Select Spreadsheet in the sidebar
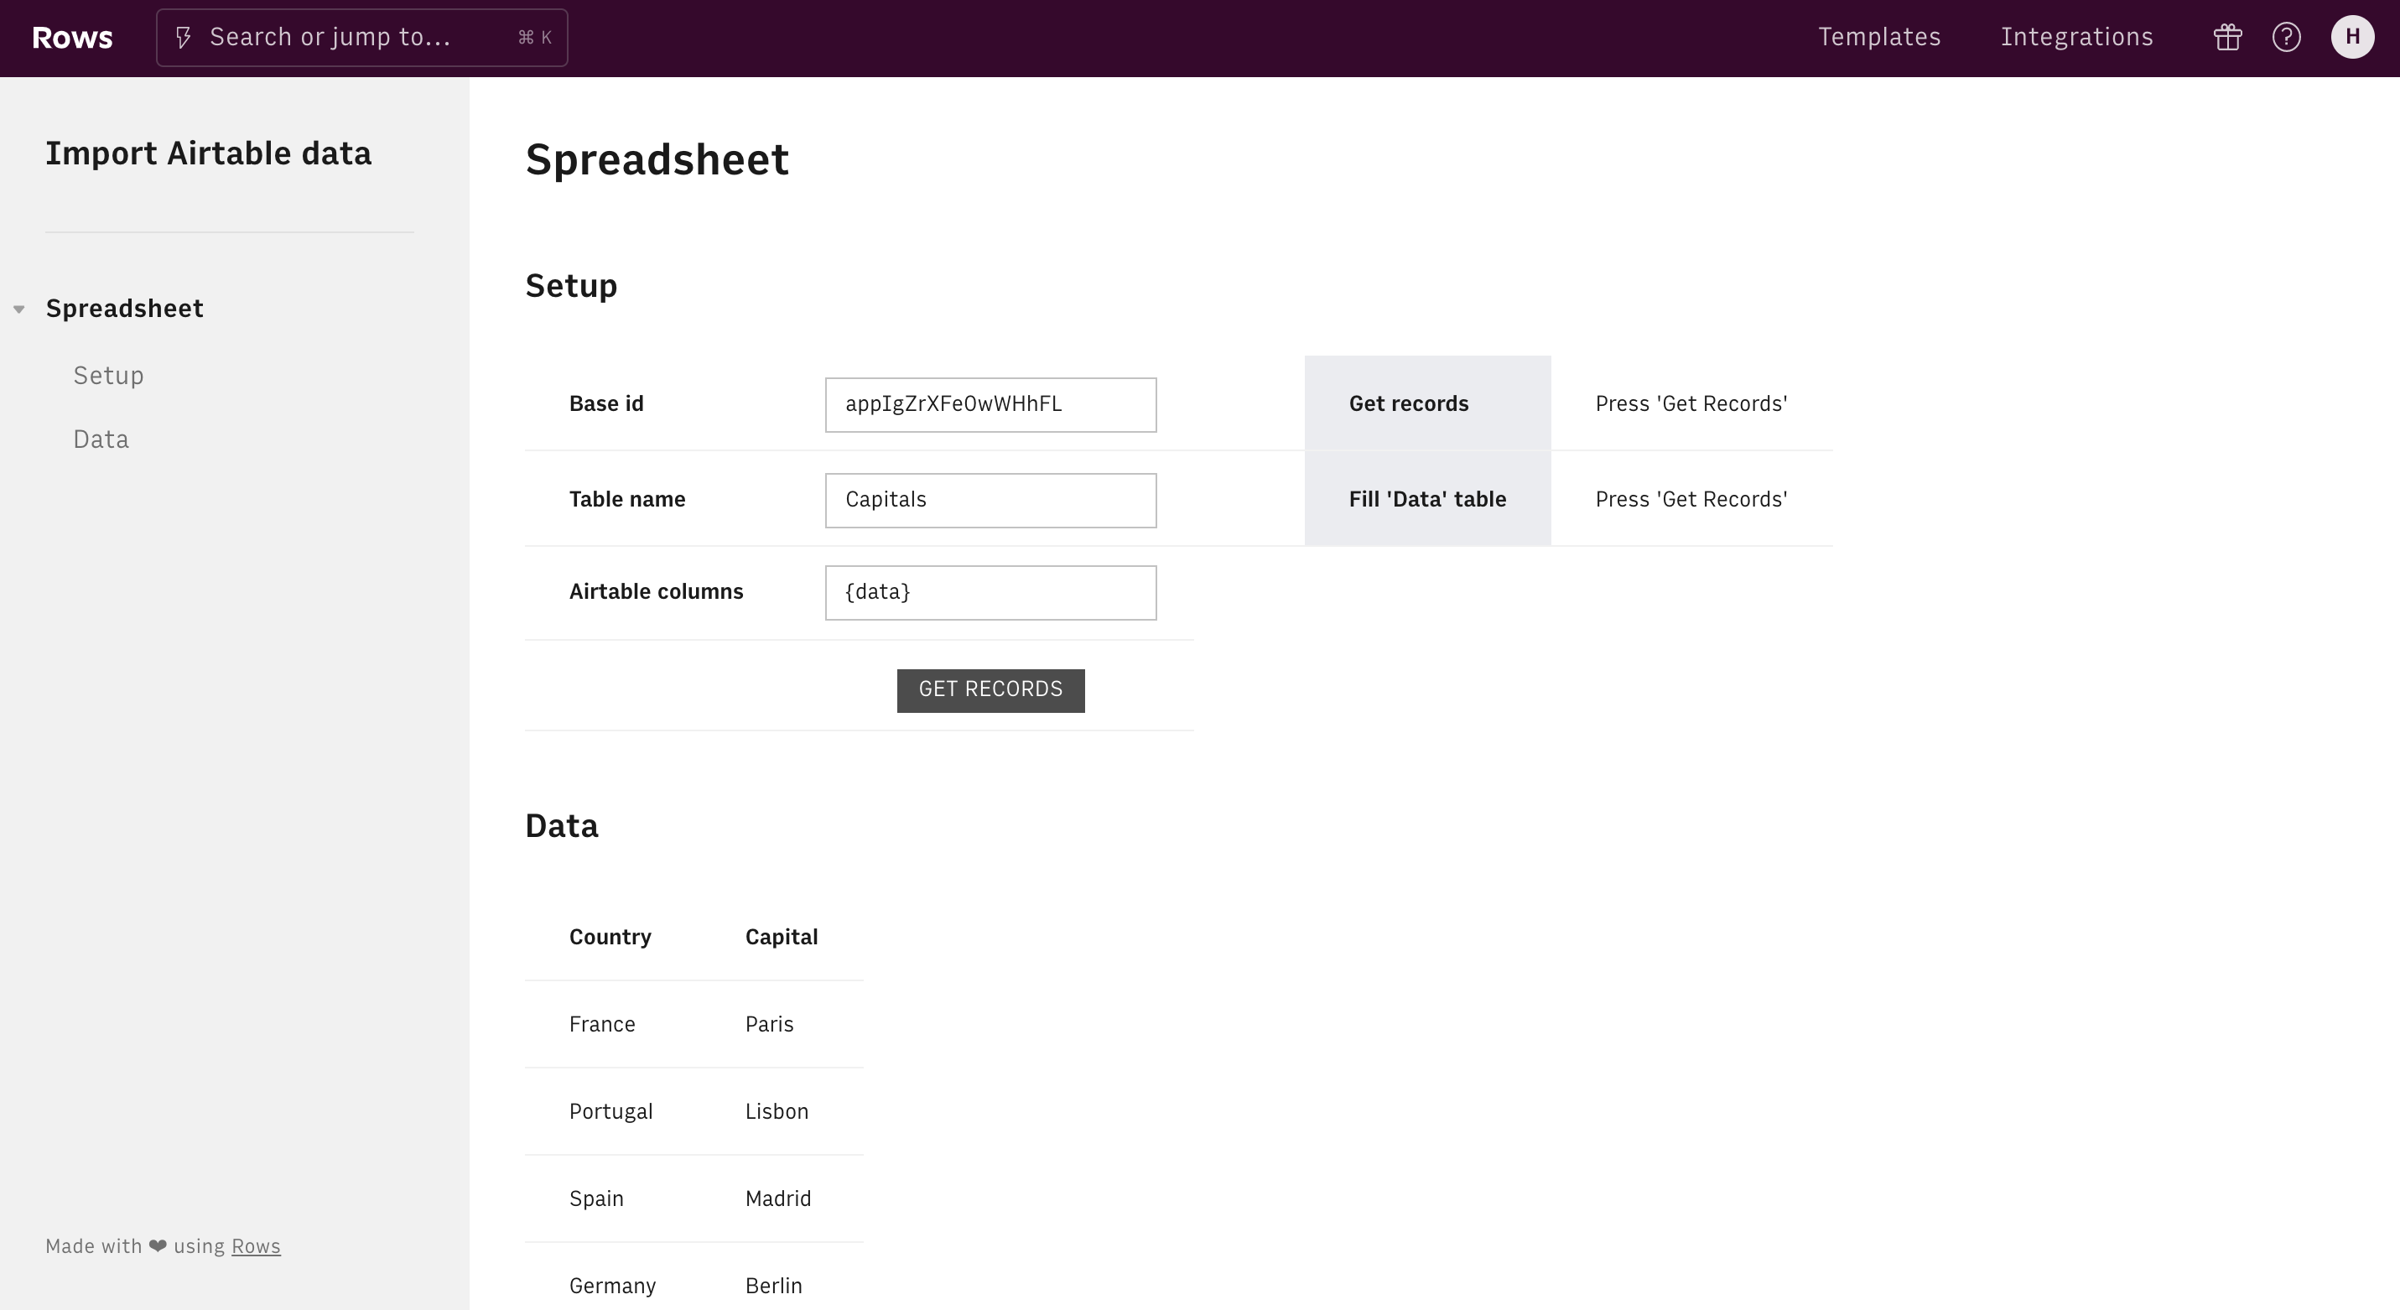The image size is (2400, 1310). [x=125, y=309]
